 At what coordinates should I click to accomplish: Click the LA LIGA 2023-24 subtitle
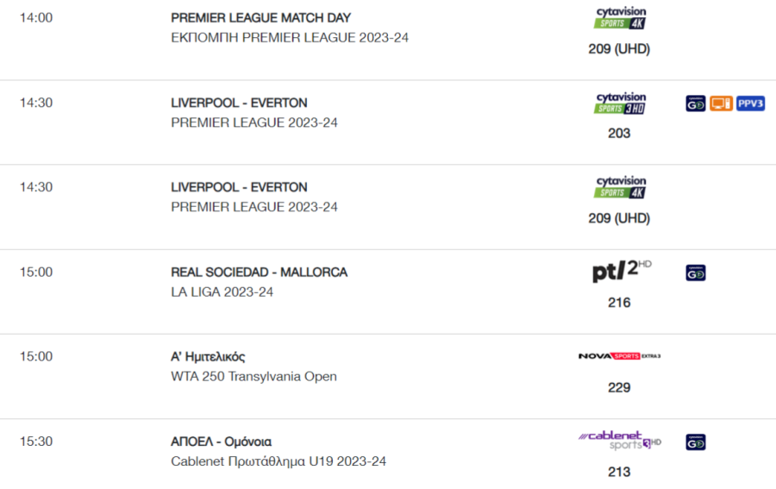click(222, 292)
